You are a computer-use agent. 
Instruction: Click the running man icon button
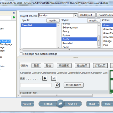tap(60, 104)
